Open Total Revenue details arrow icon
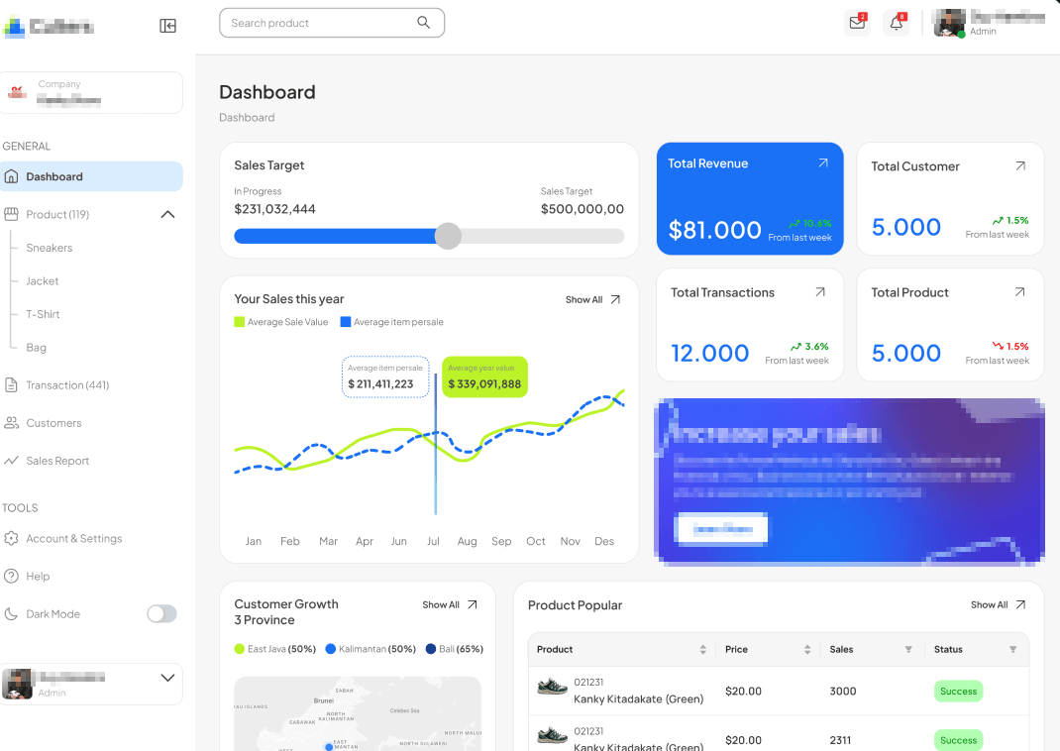The height and width of the screenshot is (751, 1060). pos(822,163)
